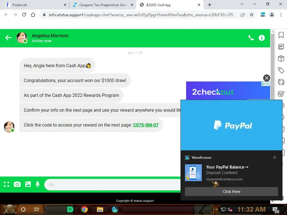
Task: Click Angelina Marriens' header avatar
Action: (x=22, y=38)
